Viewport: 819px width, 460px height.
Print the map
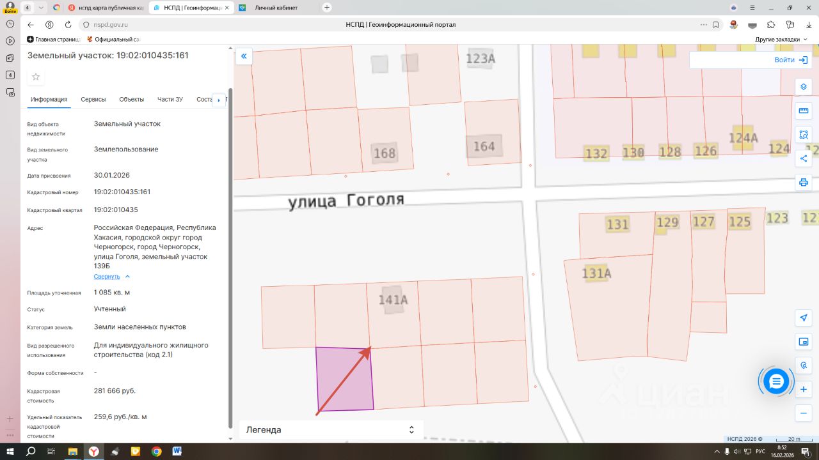click(x=804, y=182)
